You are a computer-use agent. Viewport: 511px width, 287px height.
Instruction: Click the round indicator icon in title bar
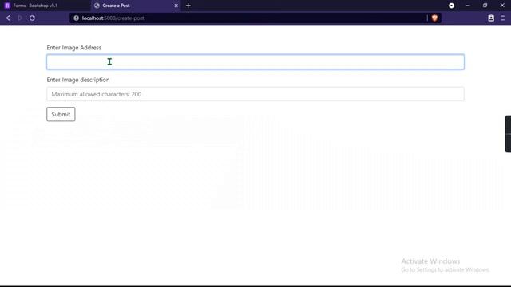tap(451, 6)
